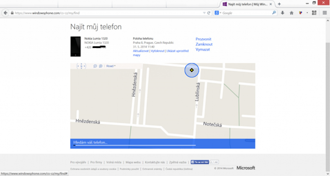Open the Pro vývojáře footer link
Screen dimensions: 330x176
click(x=78, y=162)
